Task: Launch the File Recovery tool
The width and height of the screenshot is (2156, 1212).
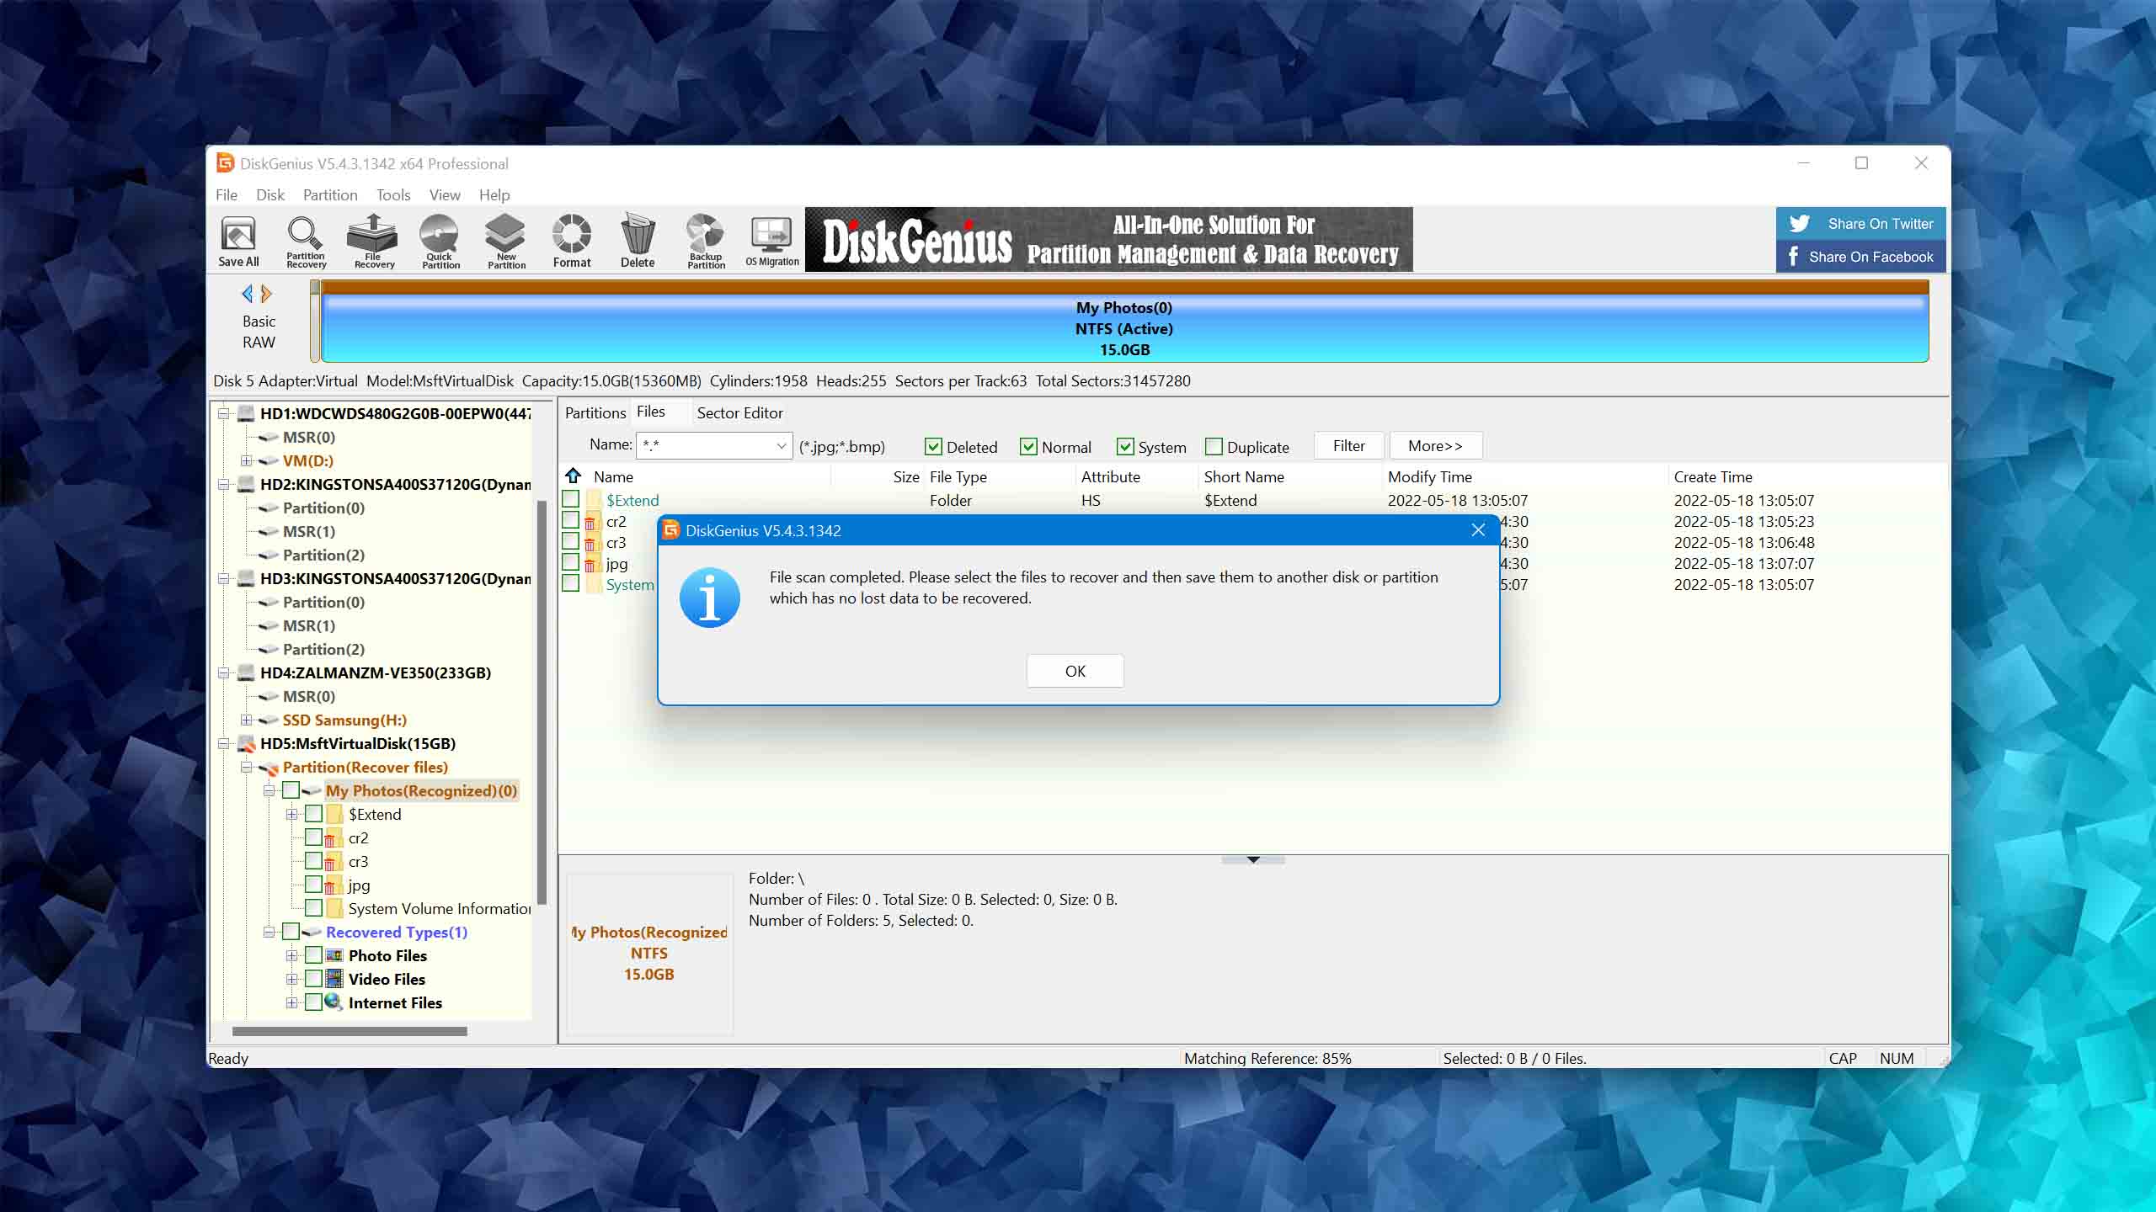Action: 373,241
